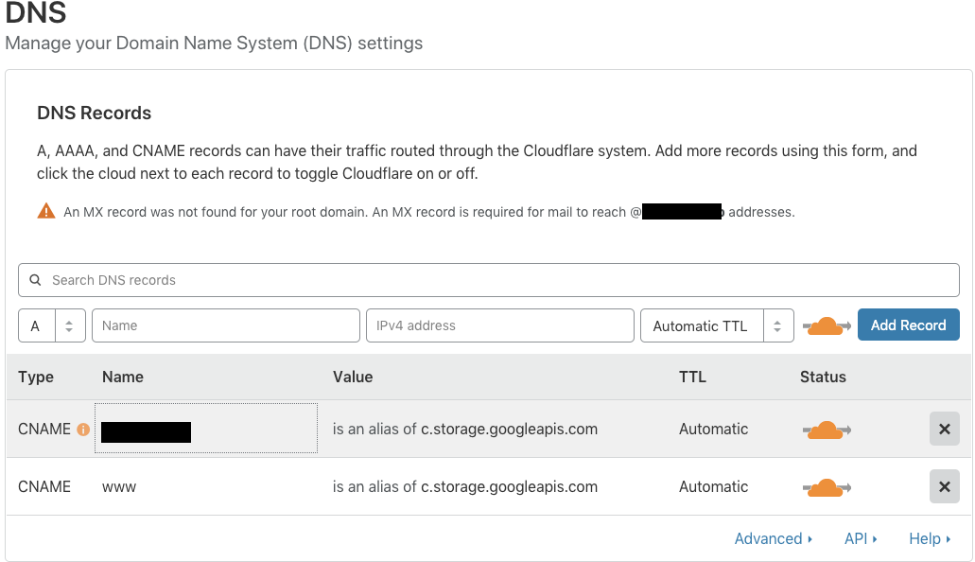Image resolution: width=975 pixels, height=562 pixels.
Task: Click the Name input for the new record
Action: (x=225, y=325)
